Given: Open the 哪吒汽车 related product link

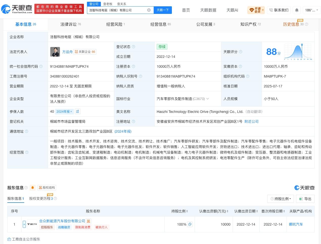Looking at the screenshot, I should point(296,224).
